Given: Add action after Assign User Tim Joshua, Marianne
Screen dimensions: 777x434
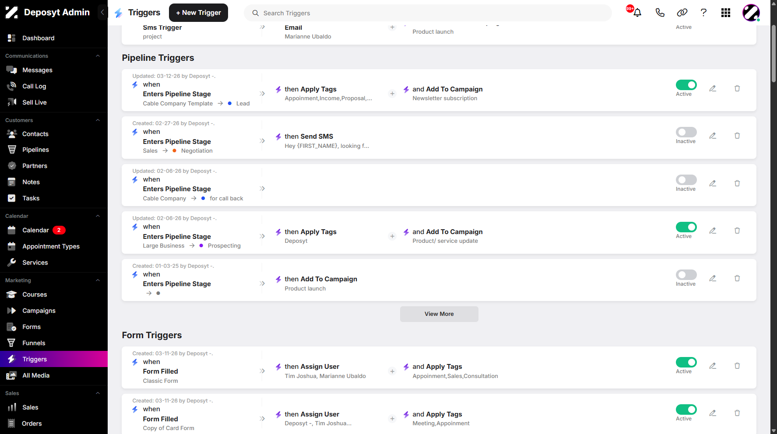Looking at the screenshot, I should (x=392, y=371).
